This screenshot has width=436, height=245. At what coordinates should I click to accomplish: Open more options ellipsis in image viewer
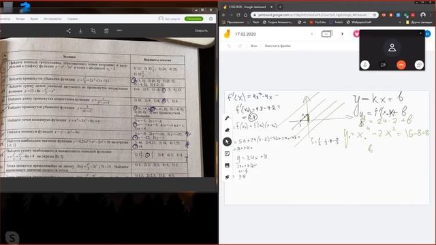point(119,31)
